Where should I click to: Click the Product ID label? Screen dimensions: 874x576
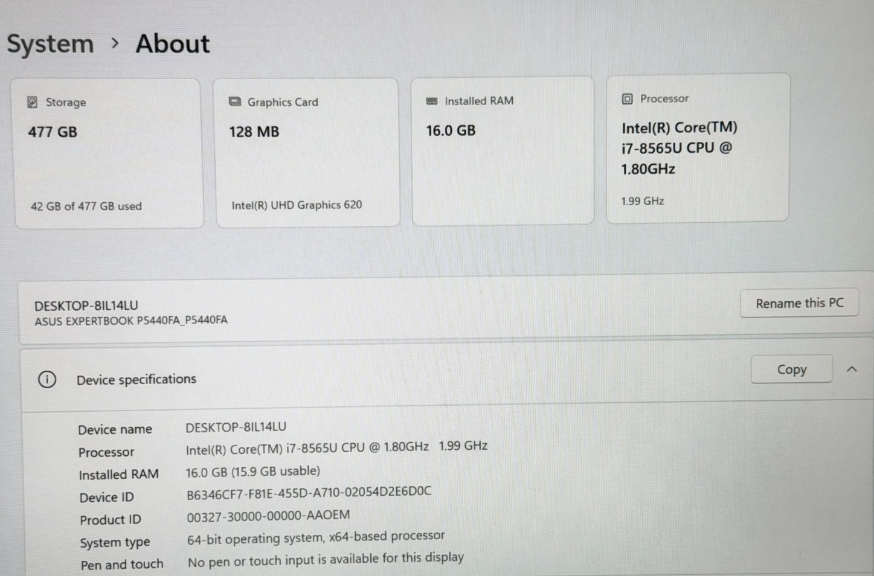click(111, 519)
